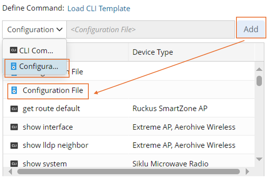Focus the Configuration File input field
This screenshot has width=270, height=177.
151,29
